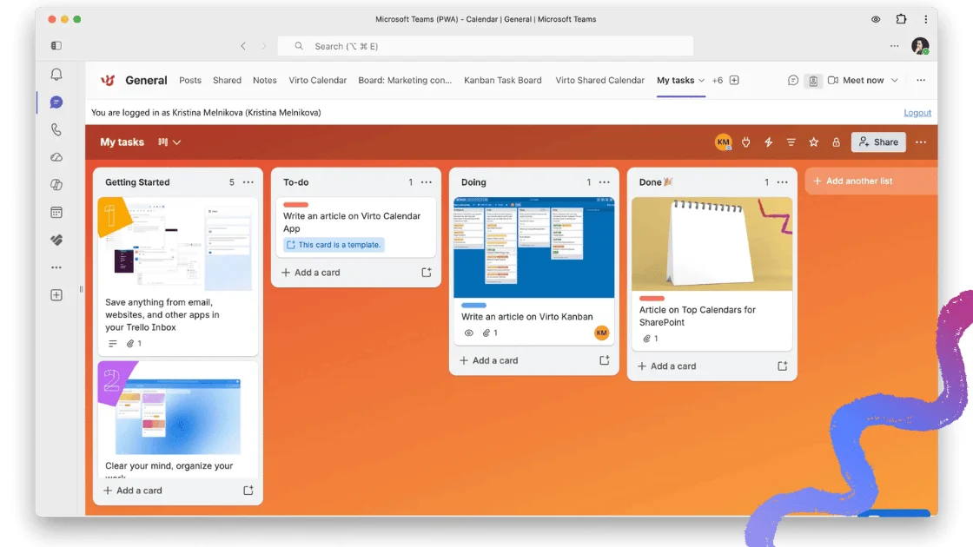
Task: Add a new tab with plus icon
Action: click(x=734, y=80)
